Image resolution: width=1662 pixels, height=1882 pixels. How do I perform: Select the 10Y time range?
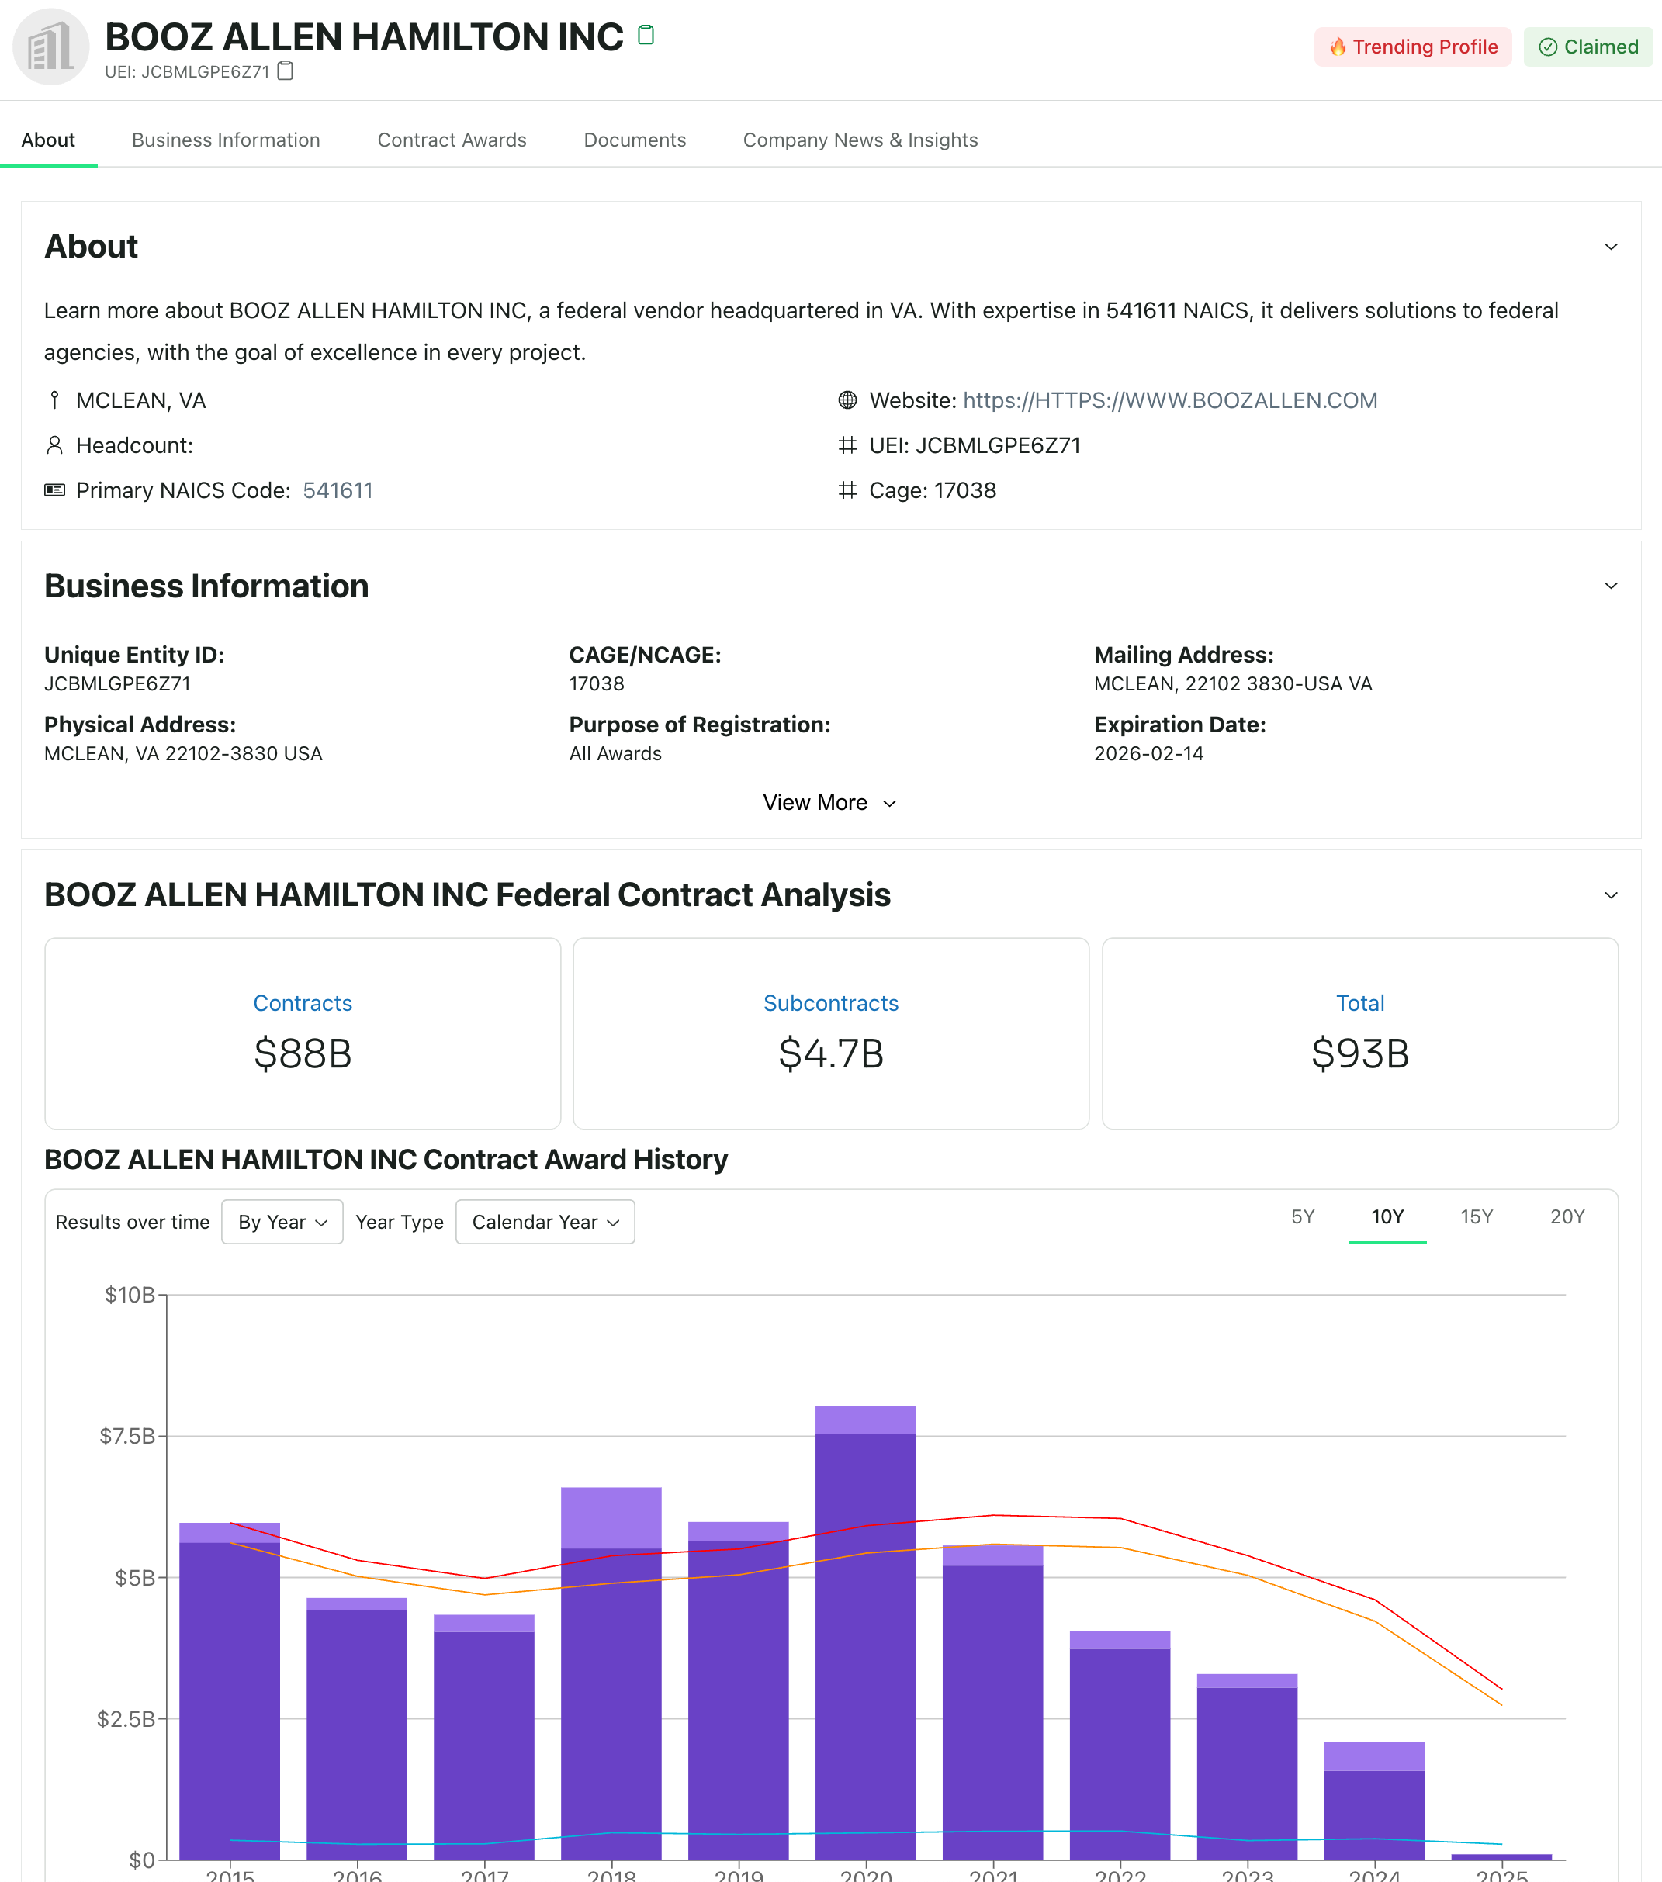point(1387,1217)
